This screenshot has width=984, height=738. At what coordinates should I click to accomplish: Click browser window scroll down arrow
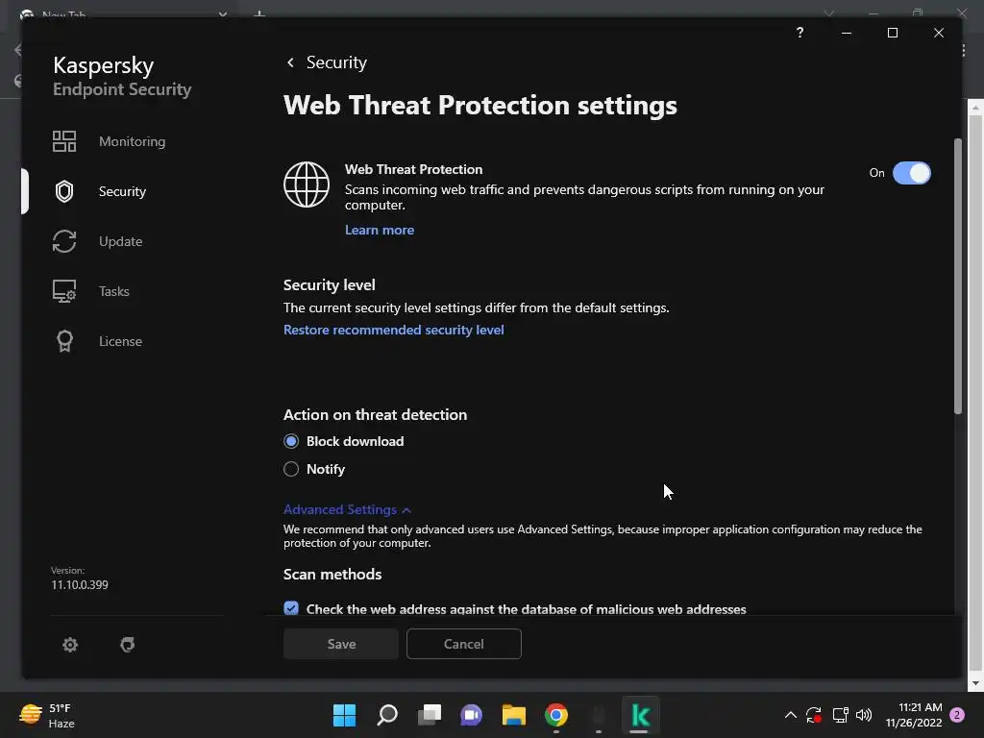pos(975,683)
